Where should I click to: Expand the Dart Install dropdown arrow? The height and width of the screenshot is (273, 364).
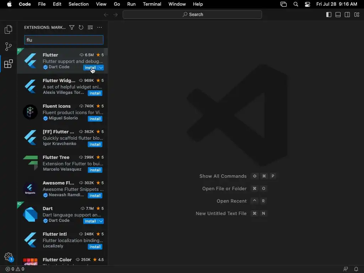[x=101, y=221]
